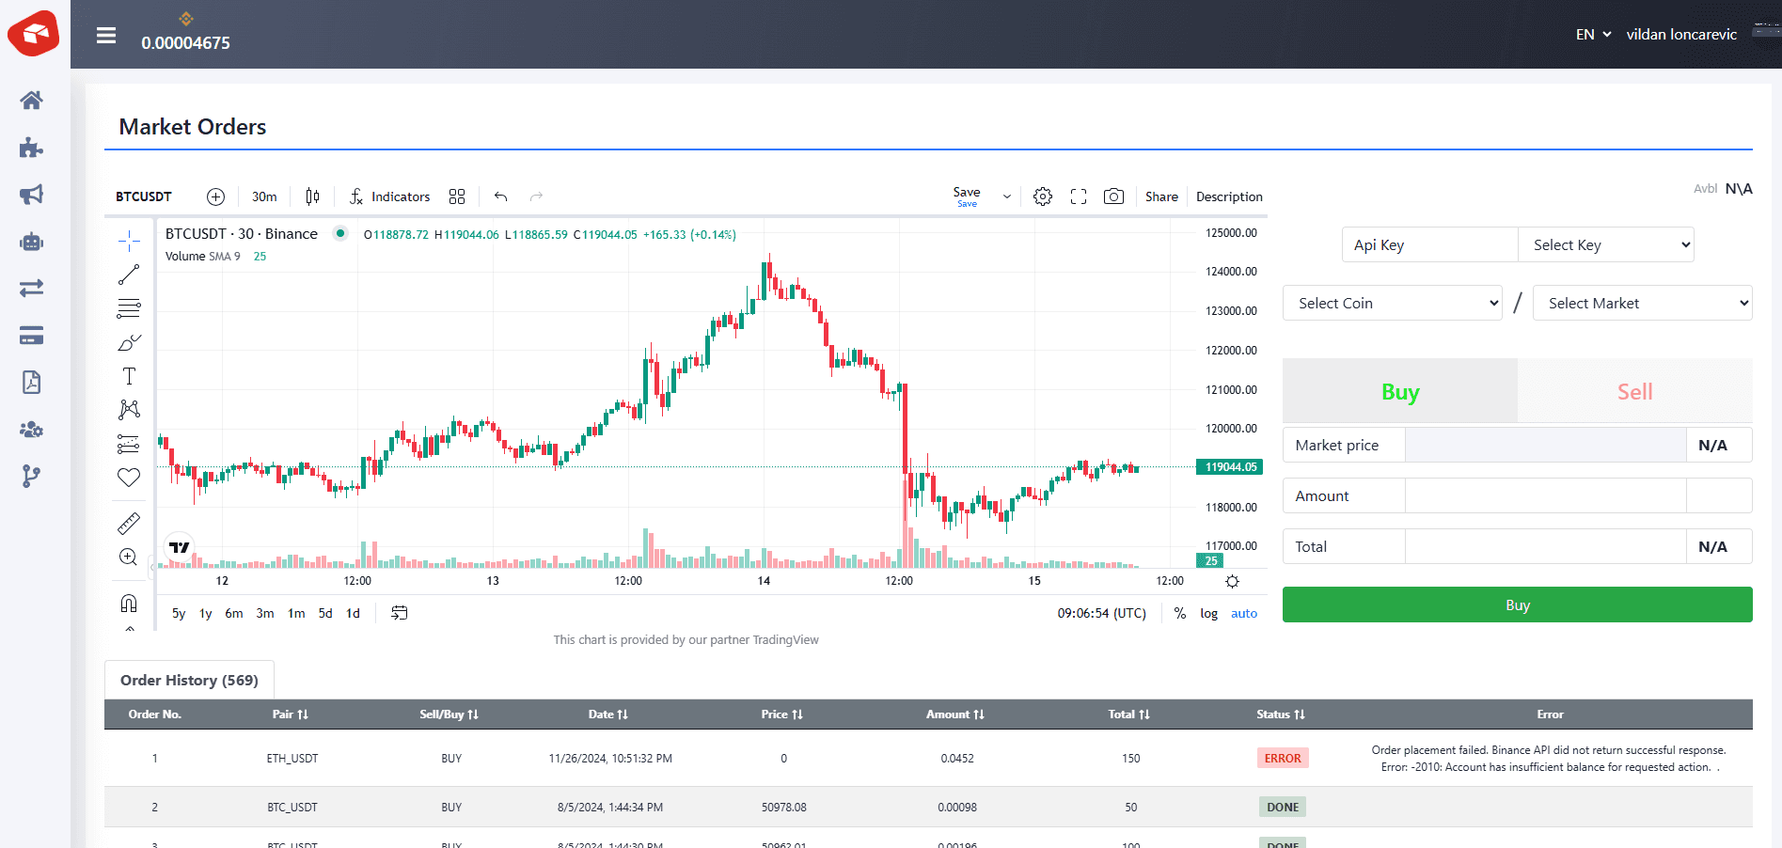Open Indicators in chart toolbar
The image size is (1782, 848).
pyautogui.click(x=389, y=196)
